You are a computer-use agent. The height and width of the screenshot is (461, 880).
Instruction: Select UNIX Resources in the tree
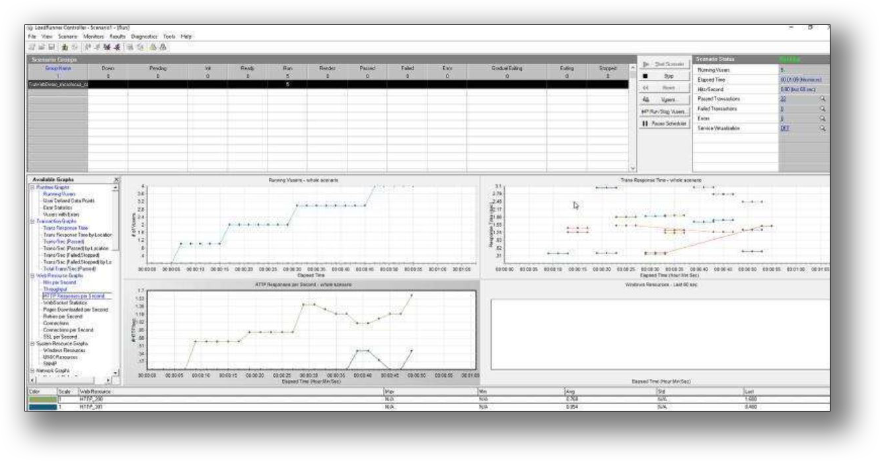point(61,357)
